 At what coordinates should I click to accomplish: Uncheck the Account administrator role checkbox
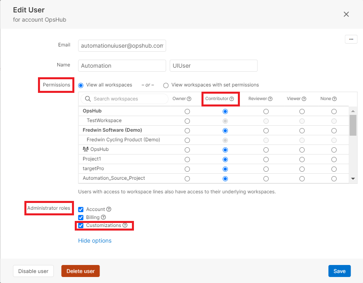(x=81, y=209)
